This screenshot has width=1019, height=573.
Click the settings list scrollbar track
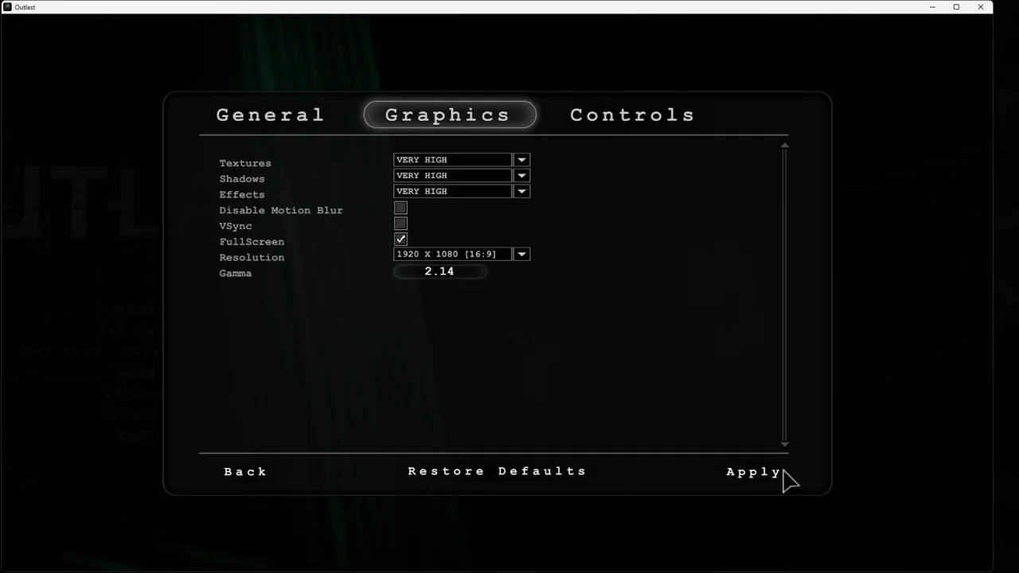tap(784, 294)
